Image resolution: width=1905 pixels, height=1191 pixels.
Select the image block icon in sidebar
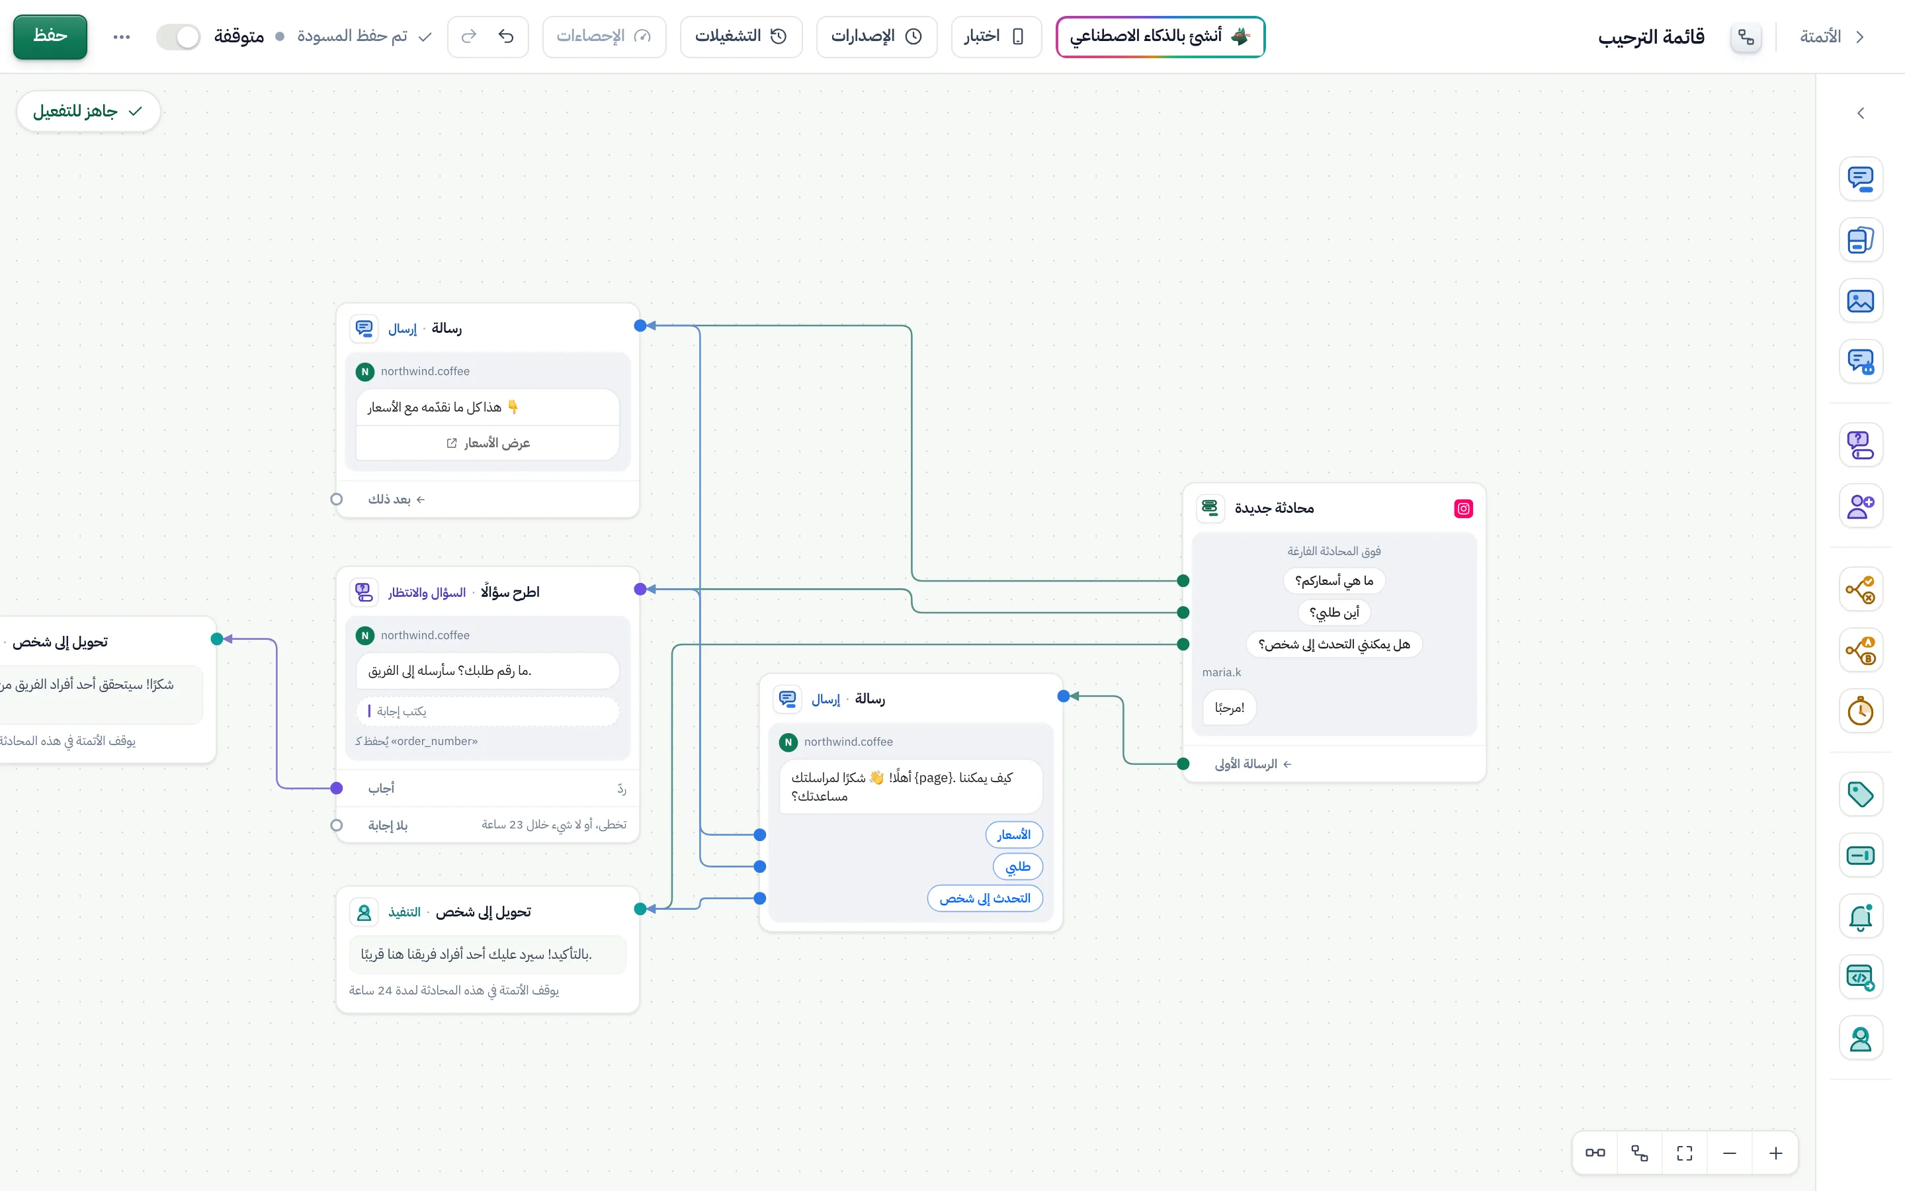pyautogui.click(x=1861, y=301)
